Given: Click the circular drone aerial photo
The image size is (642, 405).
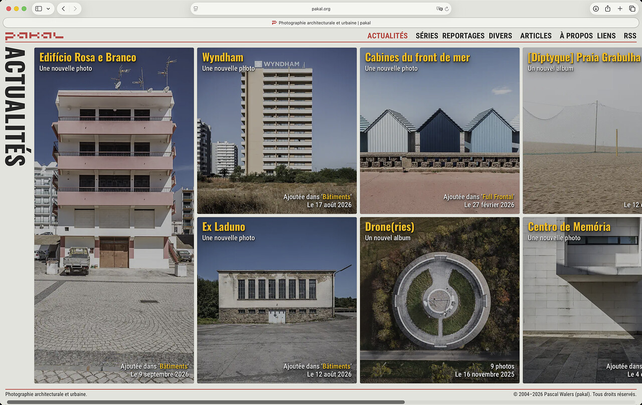Looking at the screenshot, I should coord(440,300).
